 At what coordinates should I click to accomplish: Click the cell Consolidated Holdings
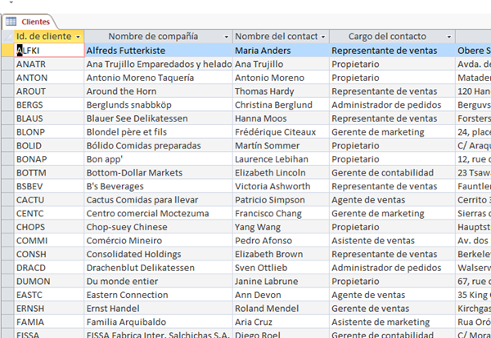click(x=158, y=254)
